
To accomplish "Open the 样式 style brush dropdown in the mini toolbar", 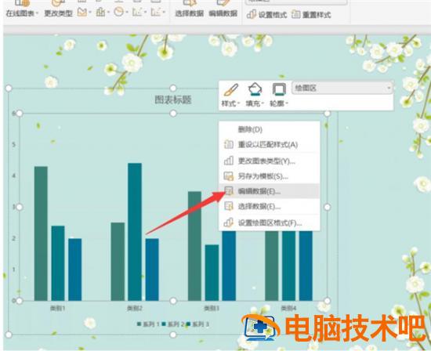I will pyautogui.click(x=230, y=96).
